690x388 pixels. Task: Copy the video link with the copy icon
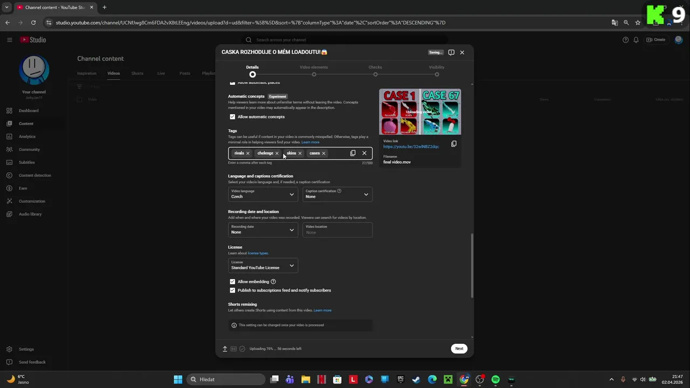(x=454, y=144)
